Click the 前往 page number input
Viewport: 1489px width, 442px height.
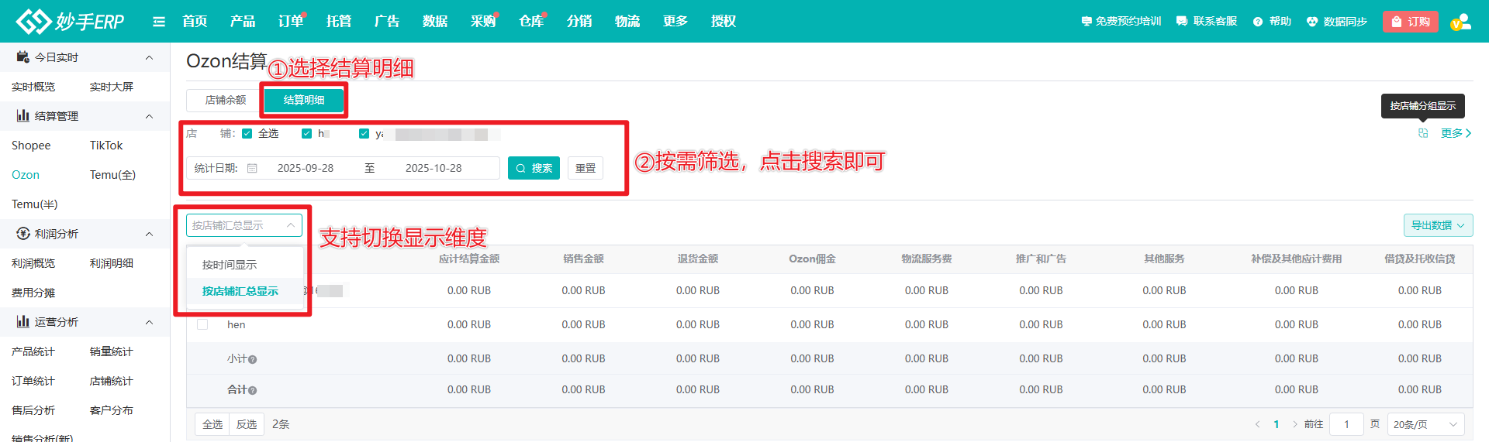[1346, 424]
